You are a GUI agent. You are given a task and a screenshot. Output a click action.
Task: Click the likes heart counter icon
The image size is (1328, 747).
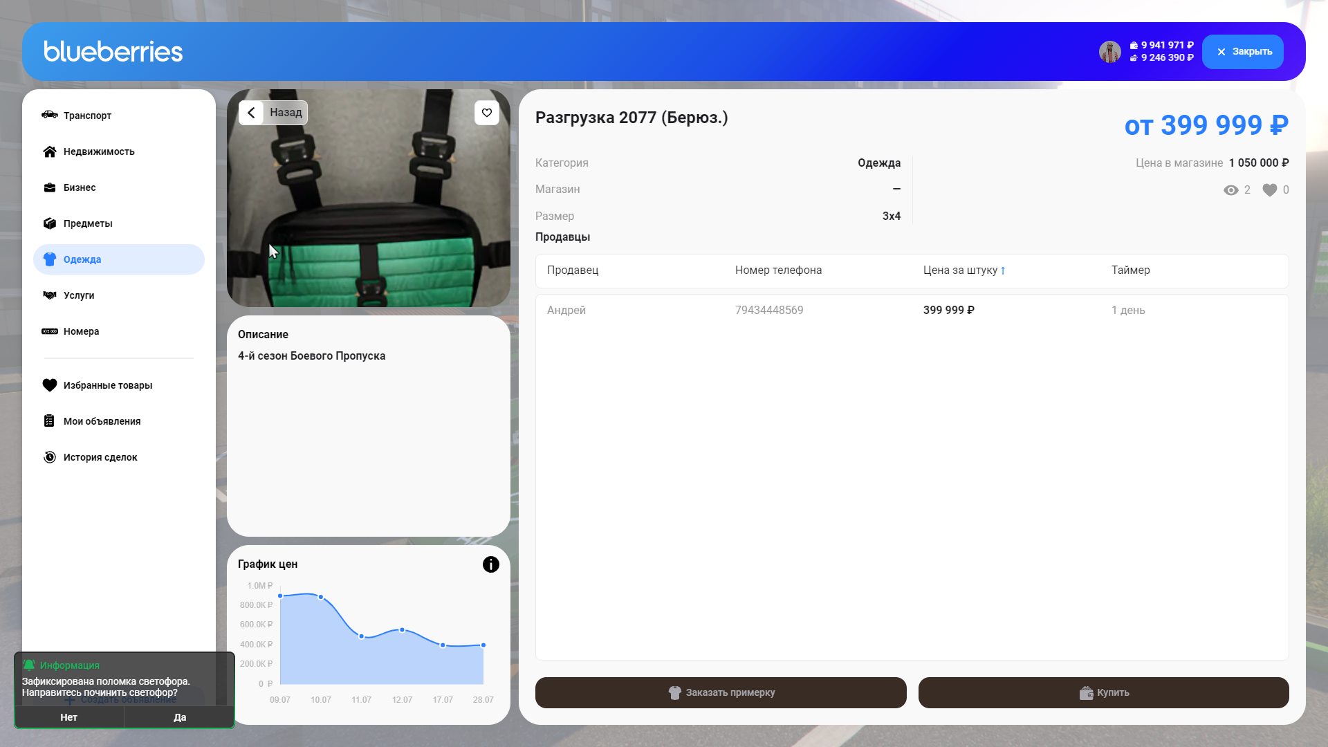point(1270,190)
